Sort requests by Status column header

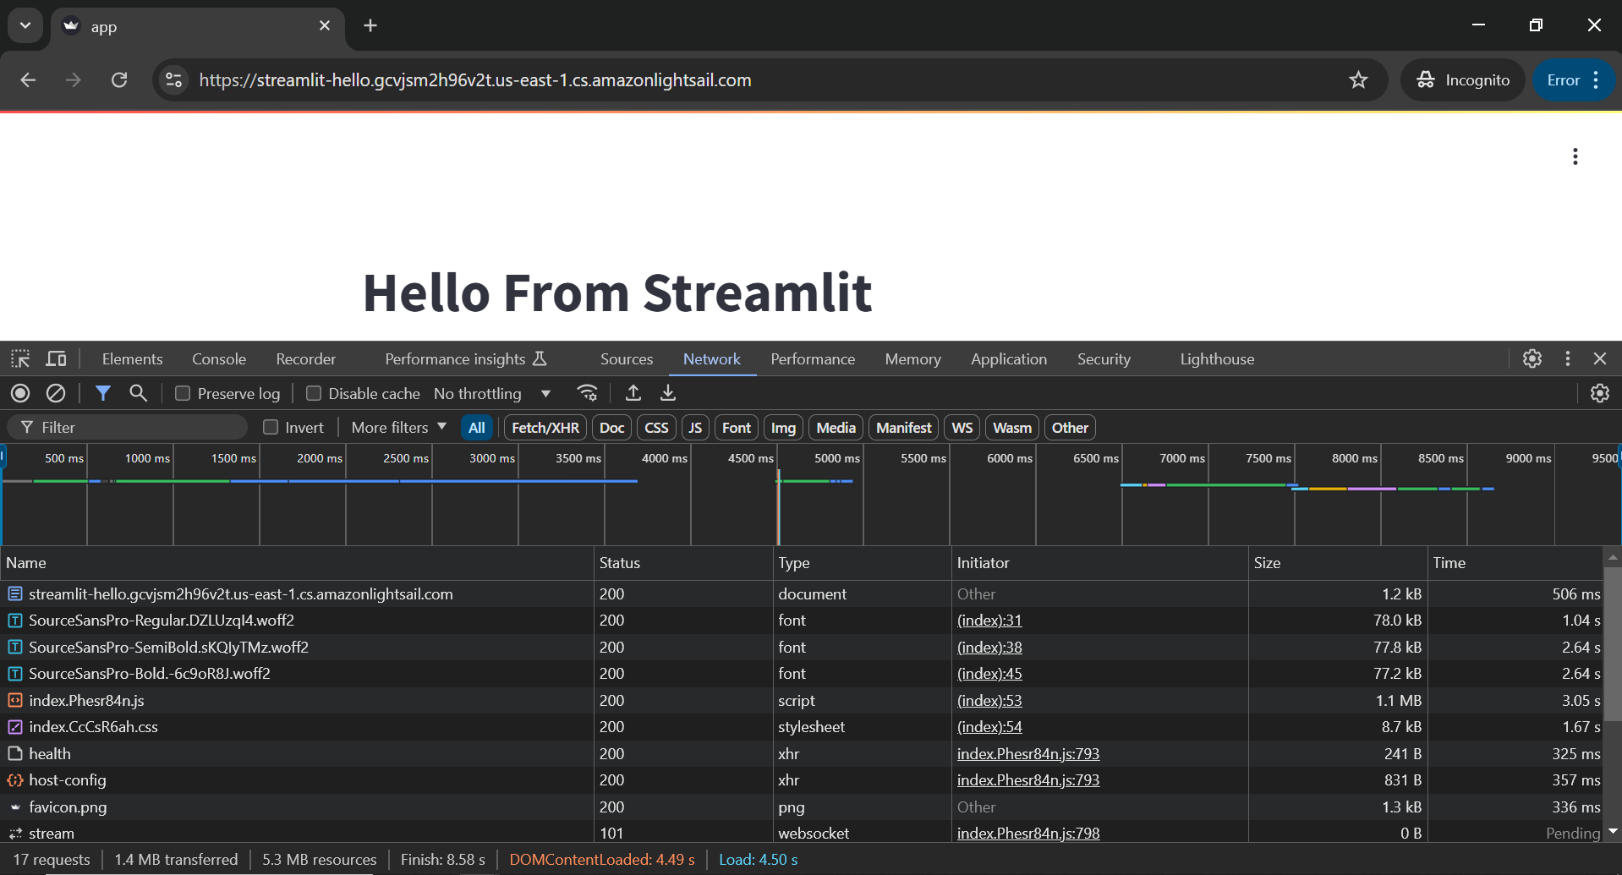pos(683,563)
